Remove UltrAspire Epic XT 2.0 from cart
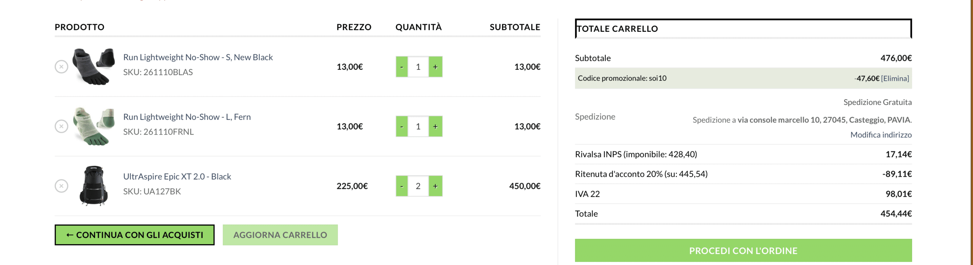Image resolution: width=973 pixels, height=265 pixels. click(x=61, y=186)
